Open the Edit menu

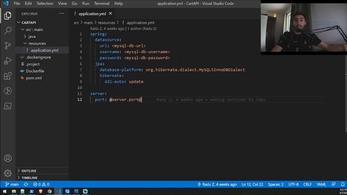point(28,3)
